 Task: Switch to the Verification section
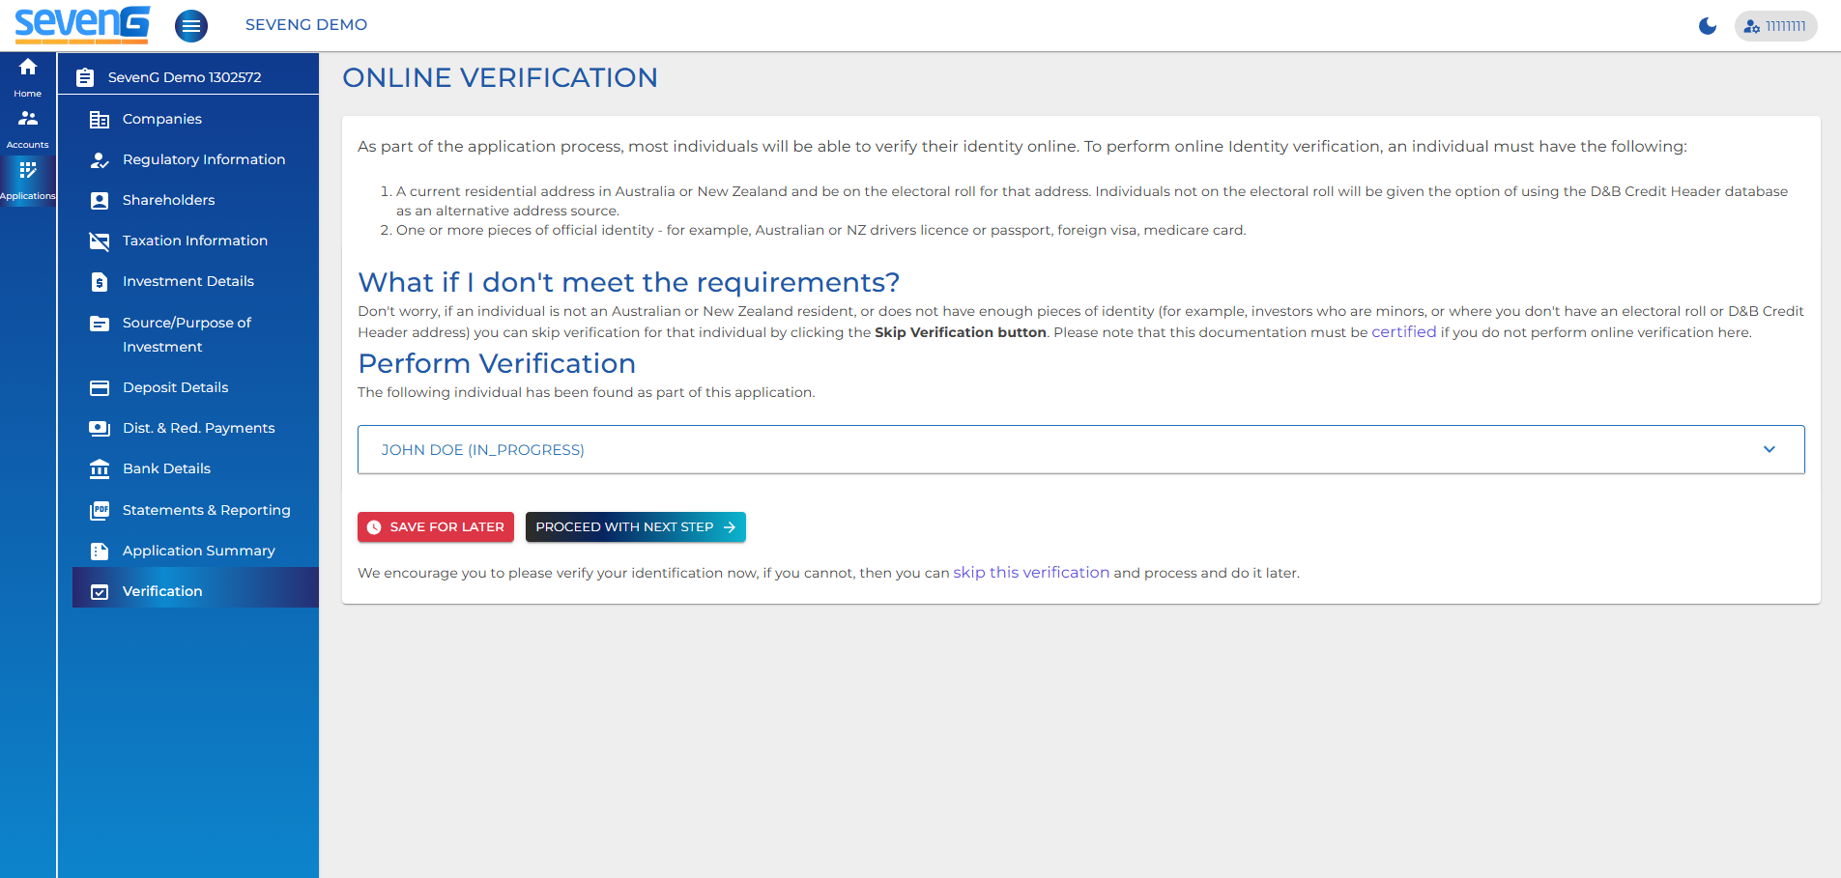click(161, 591)
